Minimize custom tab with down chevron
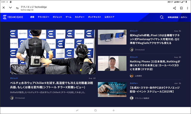The width and height of the screenshot is (191, 114). click(10, 8)
